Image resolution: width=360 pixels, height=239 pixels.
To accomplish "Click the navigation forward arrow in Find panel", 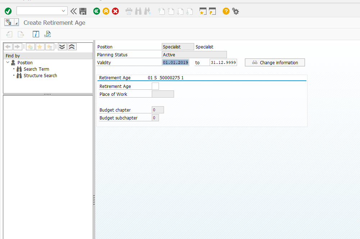I will coord(18,47).
